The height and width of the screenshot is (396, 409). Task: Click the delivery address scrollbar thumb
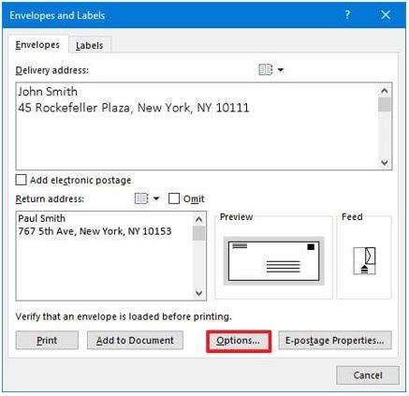coord(385,105)
